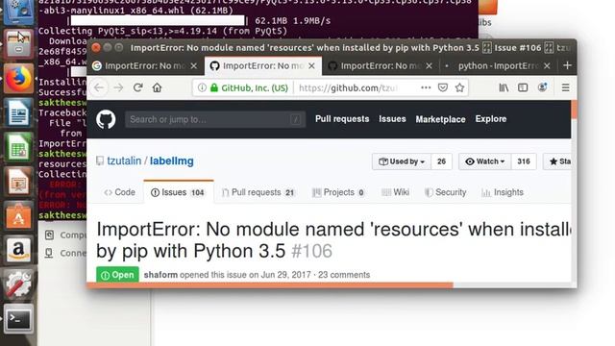
Task: Close the active GitHub ImportError tab
Action: pos(311,66)
